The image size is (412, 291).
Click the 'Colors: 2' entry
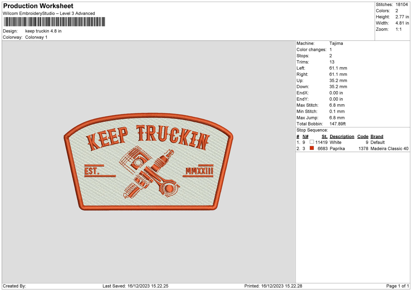(x=387, y=11)
